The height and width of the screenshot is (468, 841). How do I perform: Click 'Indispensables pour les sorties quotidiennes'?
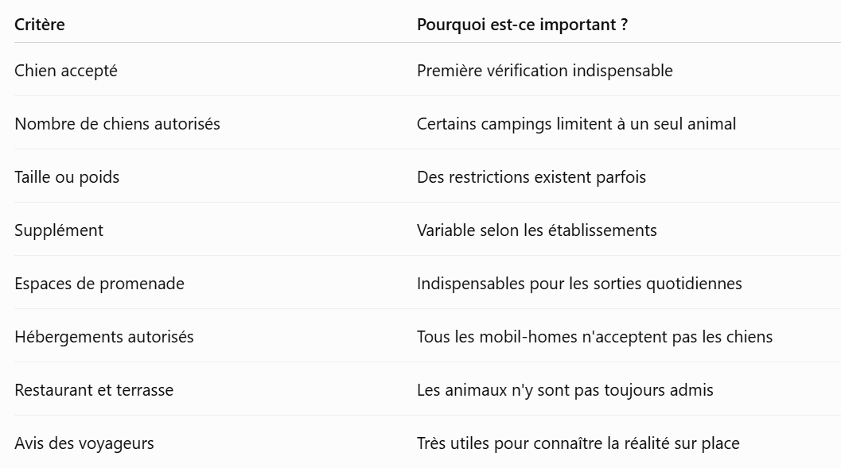click(x=579, y=283)
